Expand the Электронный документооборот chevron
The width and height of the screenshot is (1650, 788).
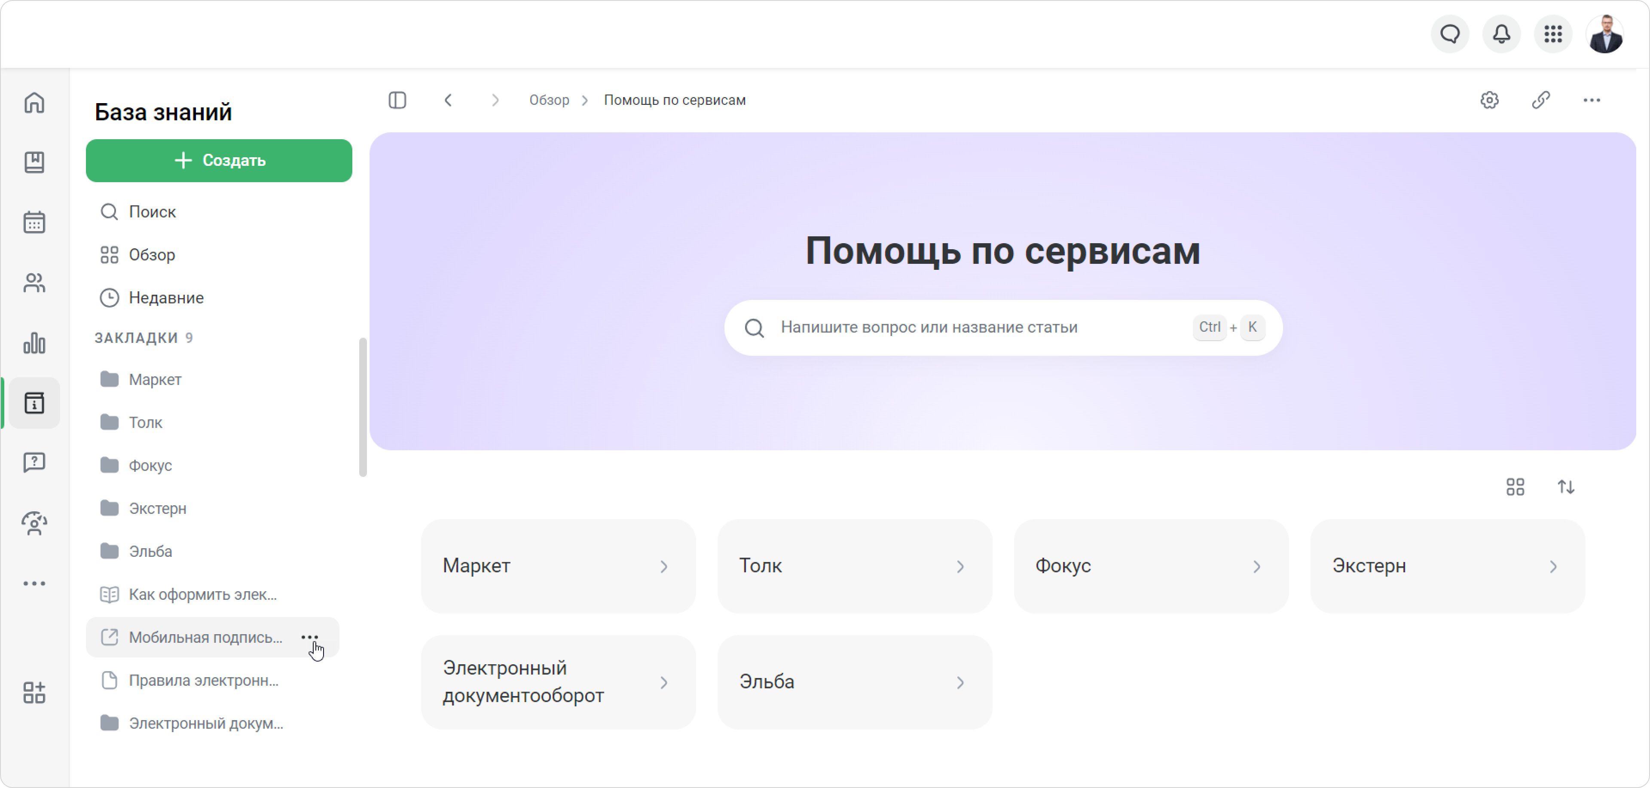tap(663, 682)
